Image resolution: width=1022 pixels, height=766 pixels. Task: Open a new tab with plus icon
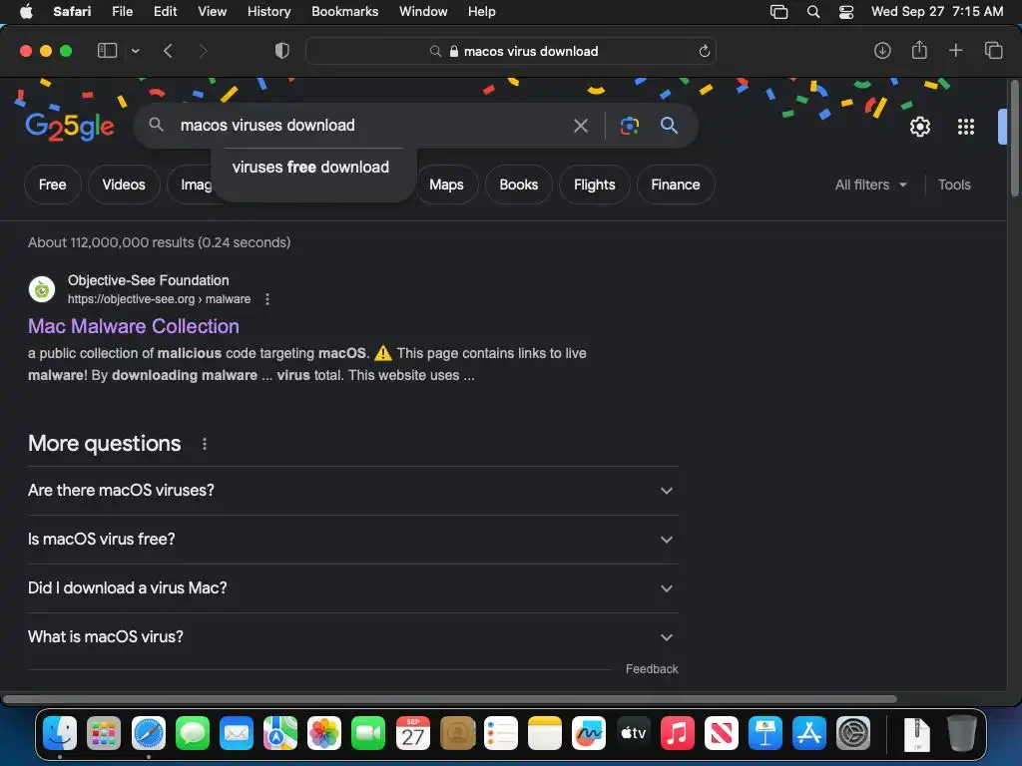pyautogui.click(x=955, y=50)
